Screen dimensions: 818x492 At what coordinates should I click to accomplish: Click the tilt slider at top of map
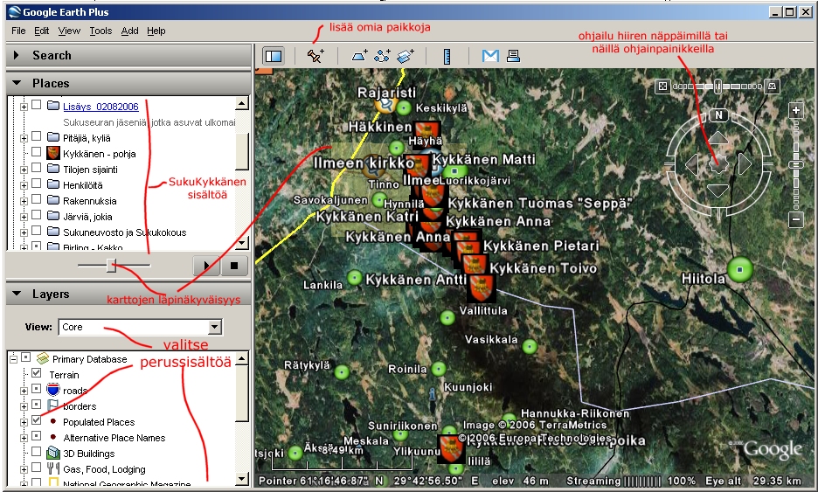(x=717, y=87)
